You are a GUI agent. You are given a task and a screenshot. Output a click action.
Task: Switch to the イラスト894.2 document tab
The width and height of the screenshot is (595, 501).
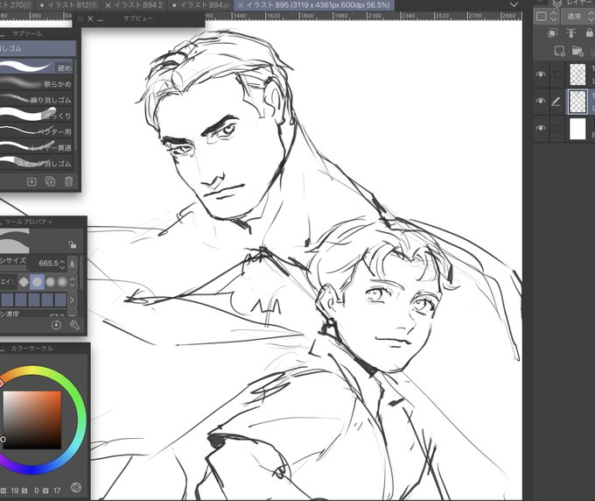[134, 5]
